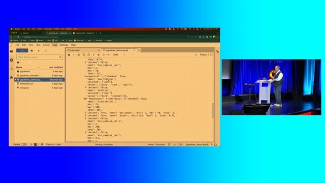The height and width of the screenshot is (183, 325).
Task: Click the terminals count icon in status bar
Action: click(35, 144)
